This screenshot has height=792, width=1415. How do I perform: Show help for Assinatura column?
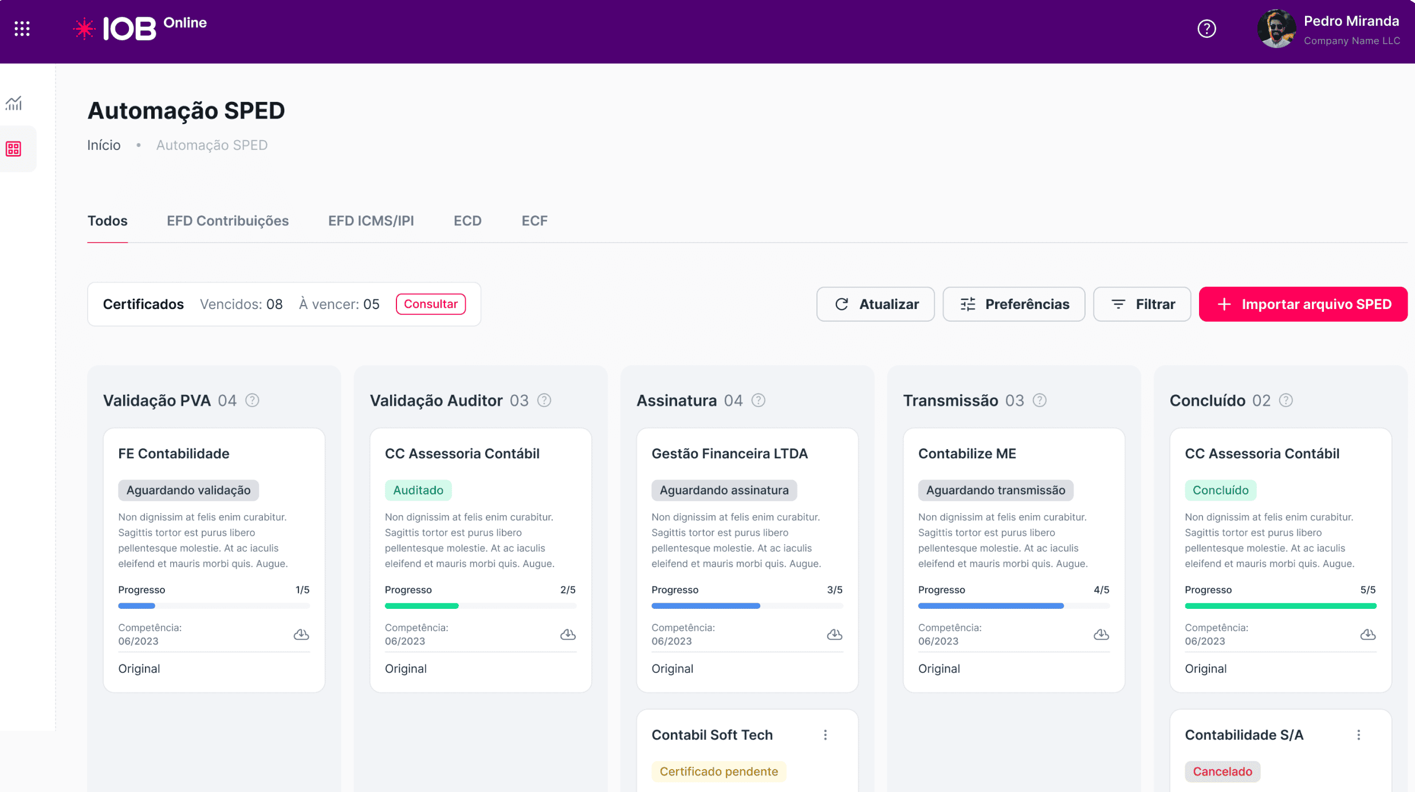click(x=758, y=401)
